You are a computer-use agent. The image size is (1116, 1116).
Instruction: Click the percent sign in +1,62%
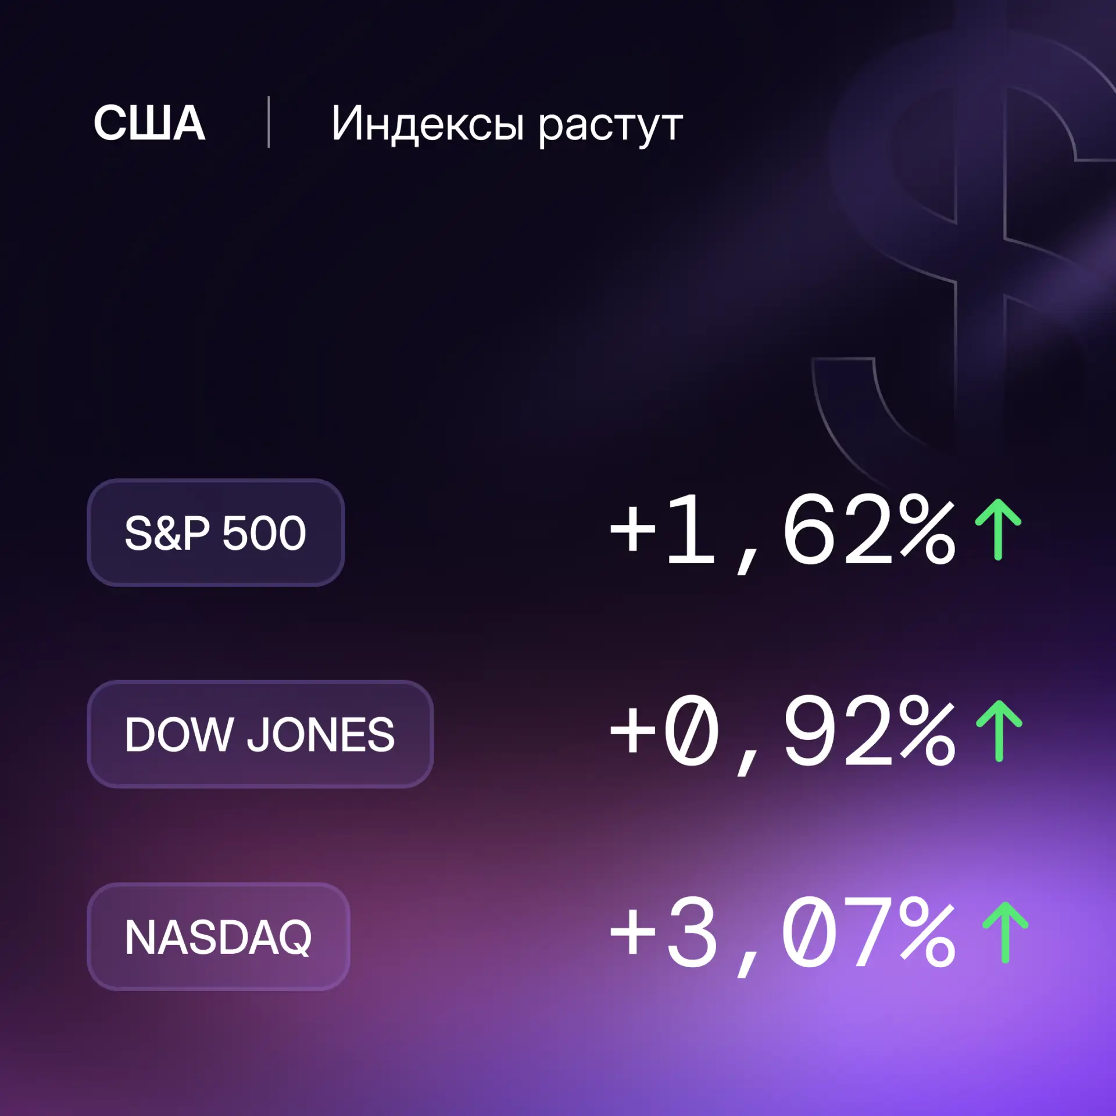927,530
